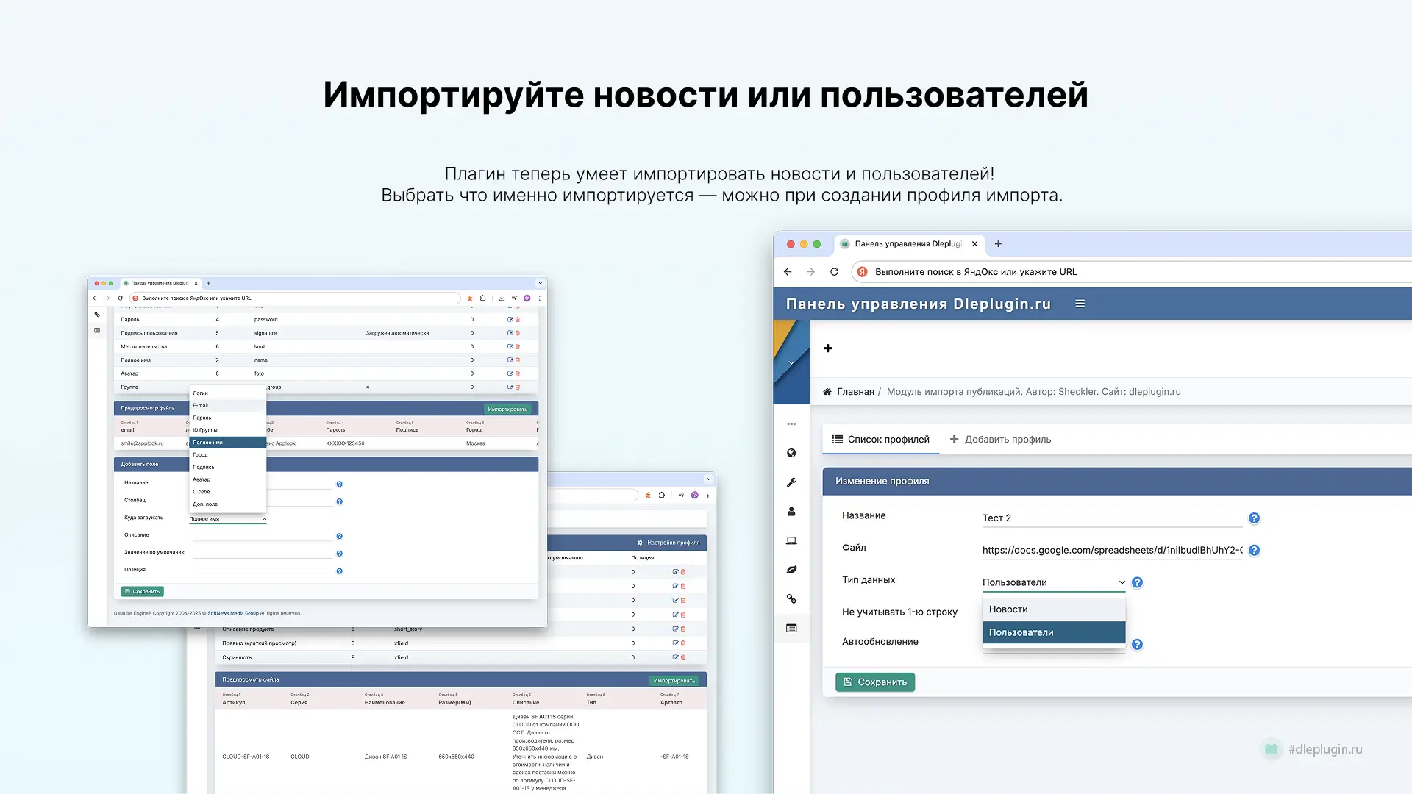
Task: Select the wrench icon in right window sidebar
Action: pos(791,482)
